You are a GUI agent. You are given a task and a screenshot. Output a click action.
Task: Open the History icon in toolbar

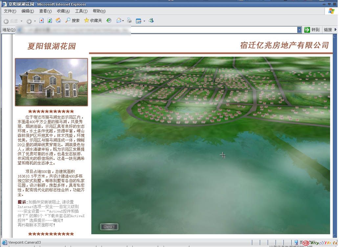click(x=109, y=21)
